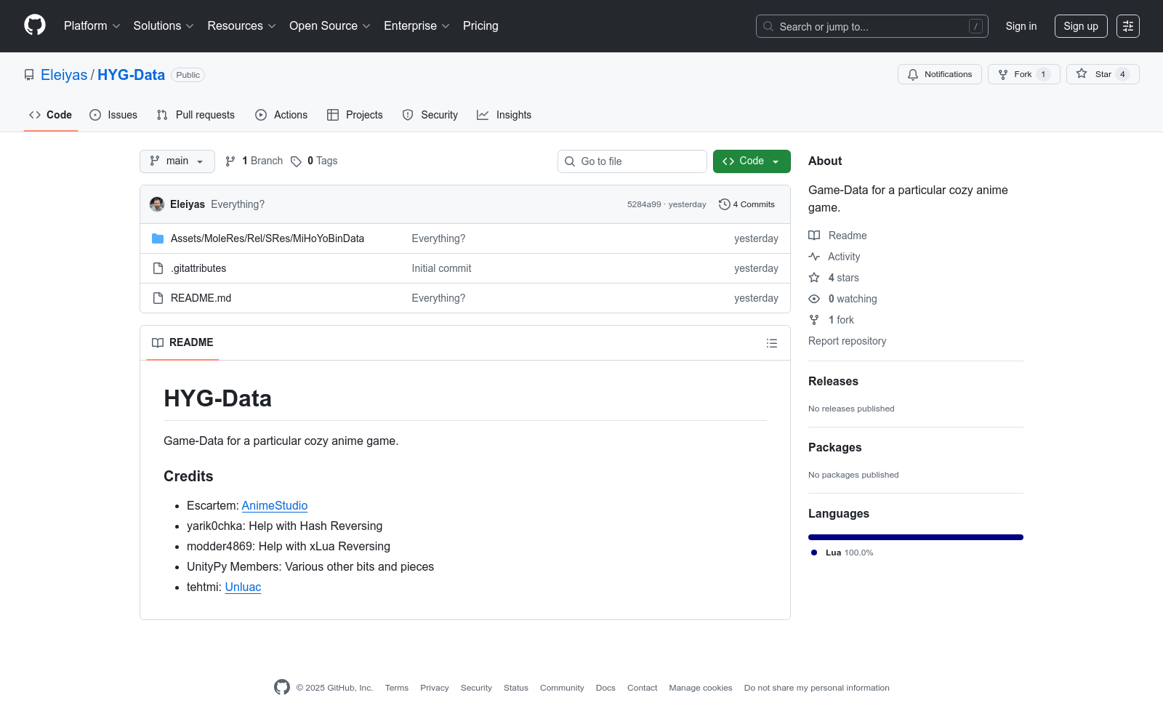Click the Sign up button
The width and height of the screenshot is (1163, 727).
click(x=1081, y=26)
